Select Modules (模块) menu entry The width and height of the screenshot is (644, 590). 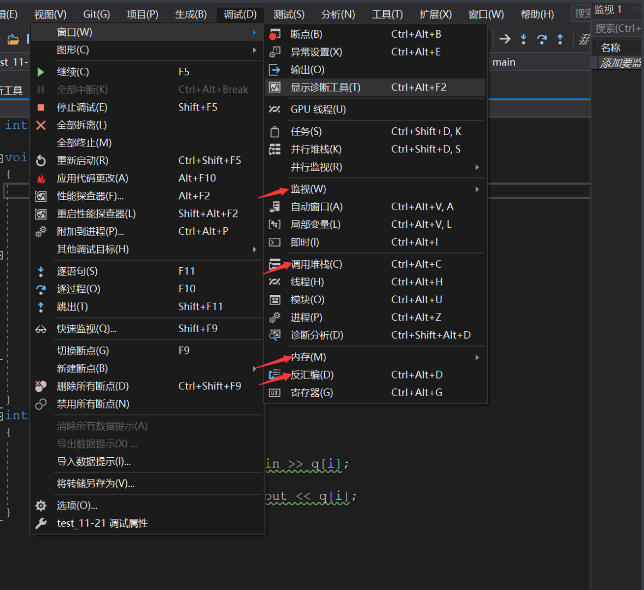pyautogui.click(x=376, y=300)
